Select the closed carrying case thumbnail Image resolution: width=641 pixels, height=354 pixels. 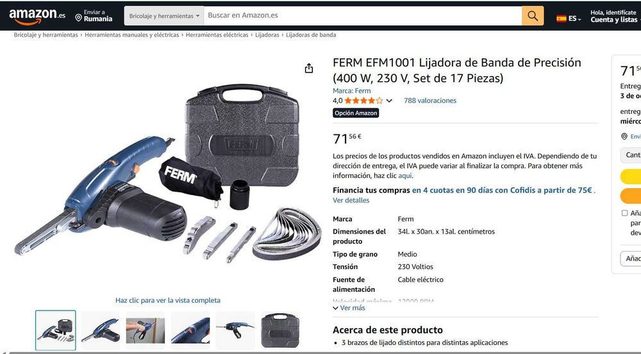pos(280,330)
